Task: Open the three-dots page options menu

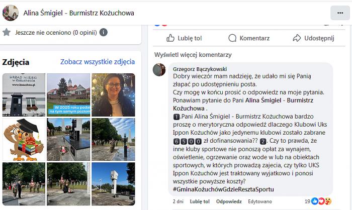Action: click(340, 13)
